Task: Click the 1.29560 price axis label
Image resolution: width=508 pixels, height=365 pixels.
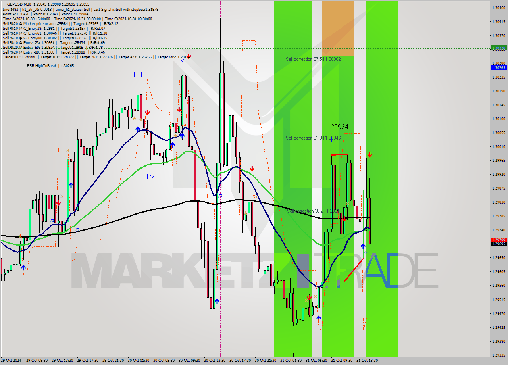Action: [x=498, y=285]
